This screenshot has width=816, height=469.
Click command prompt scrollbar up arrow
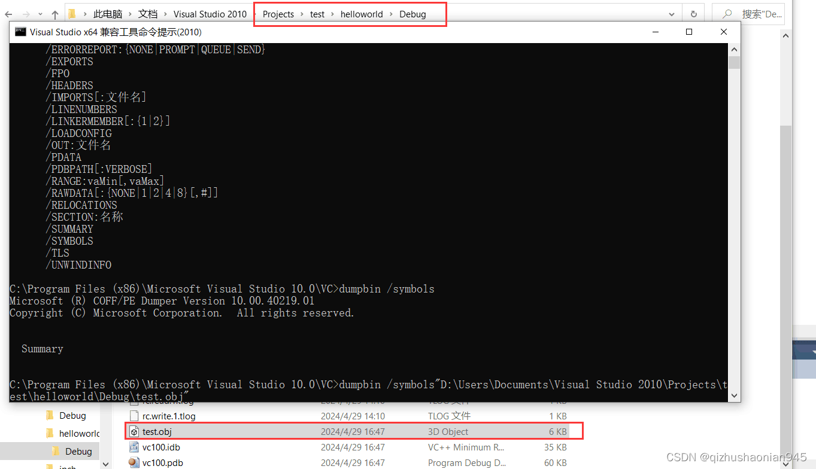(734, 48)
